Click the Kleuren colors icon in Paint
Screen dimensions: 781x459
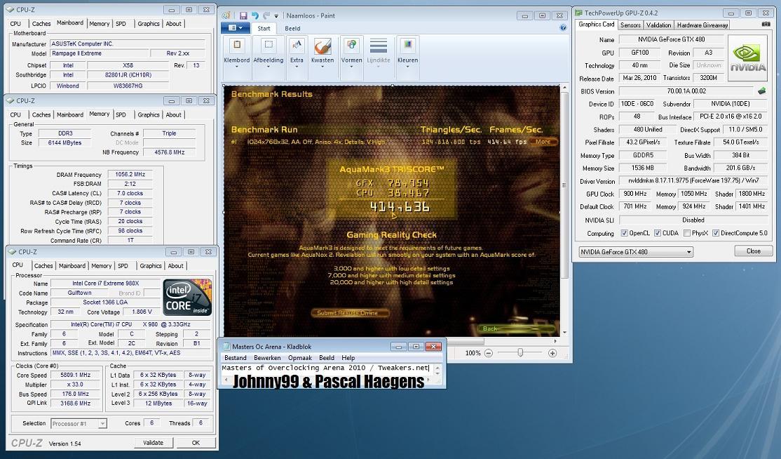(408, 46)
